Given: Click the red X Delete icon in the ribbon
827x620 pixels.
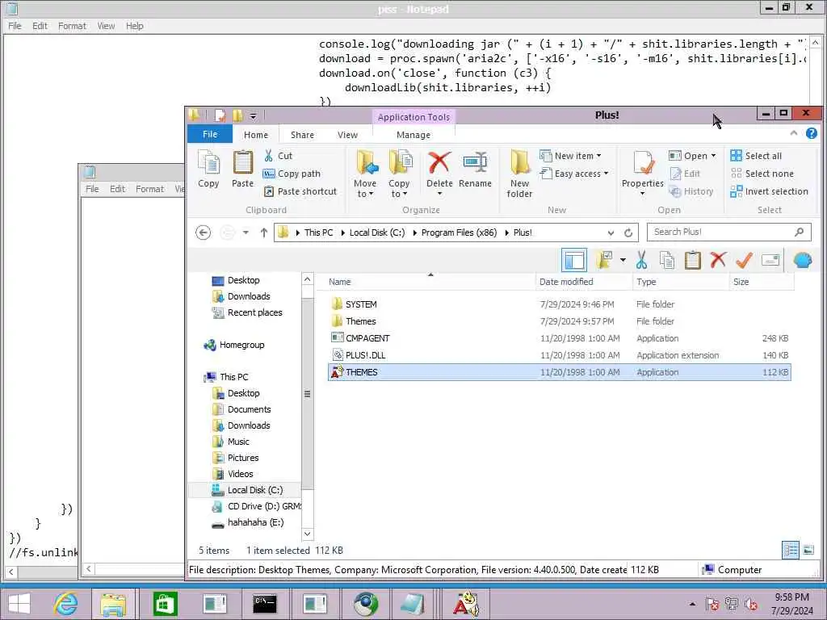Looking at the screenshot, I should 439,162.
